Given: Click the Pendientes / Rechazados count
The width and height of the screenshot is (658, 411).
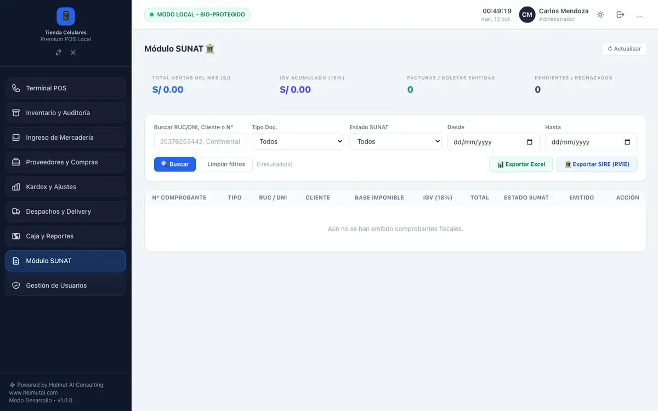Looking at the screenshot, I should pos(538,90).
